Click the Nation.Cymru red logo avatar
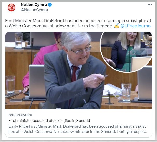The height and width of the screenshot is (142, 157). pos(11,8)
